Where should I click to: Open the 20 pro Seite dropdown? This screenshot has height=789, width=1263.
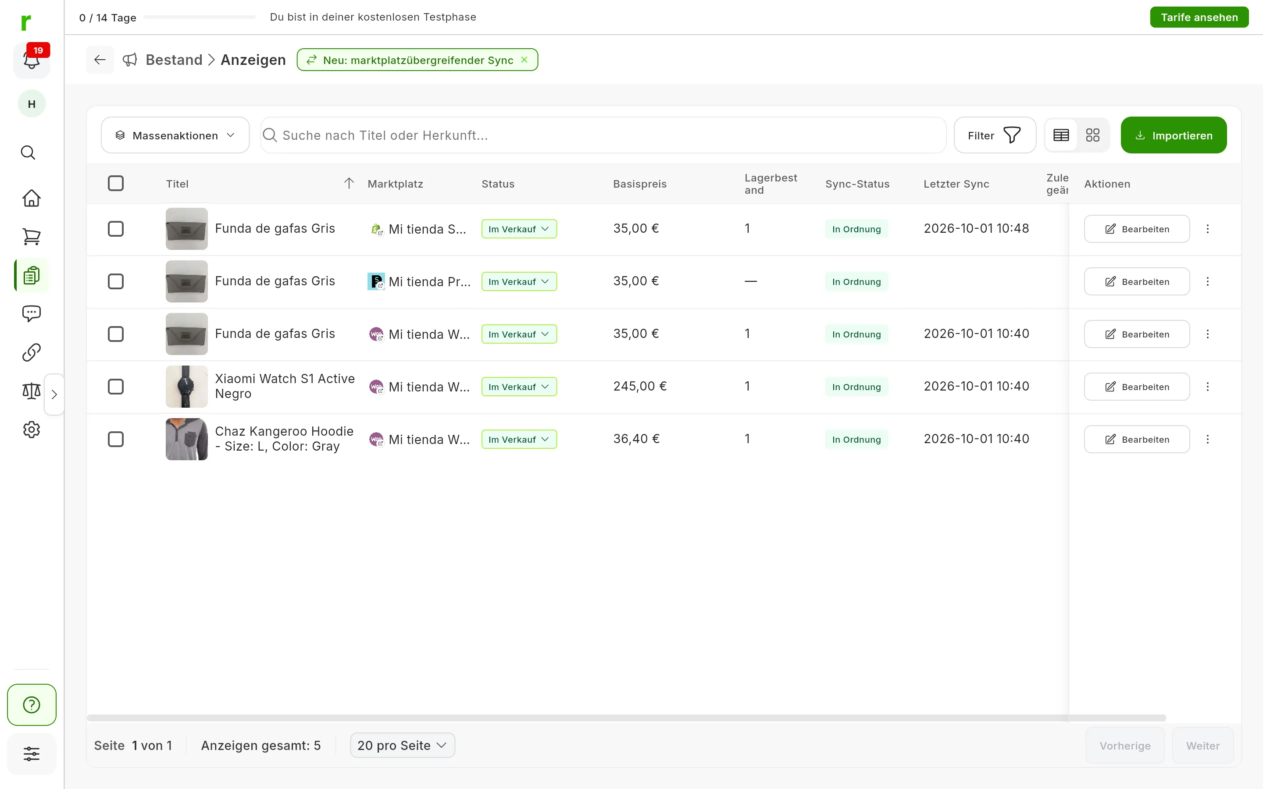(403, 745)
